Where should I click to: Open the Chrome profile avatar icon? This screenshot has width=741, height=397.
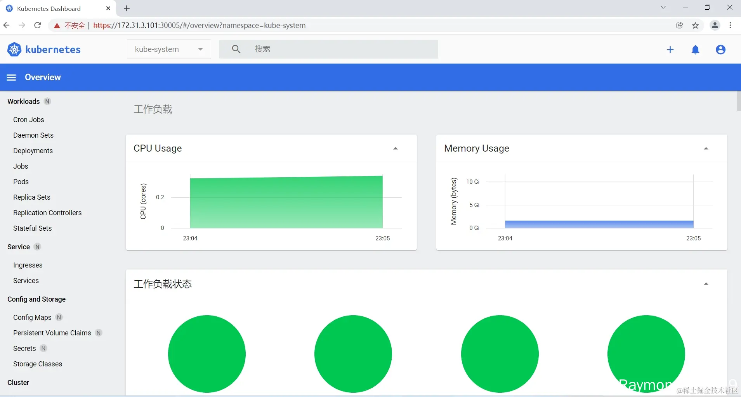pos(715,25)
